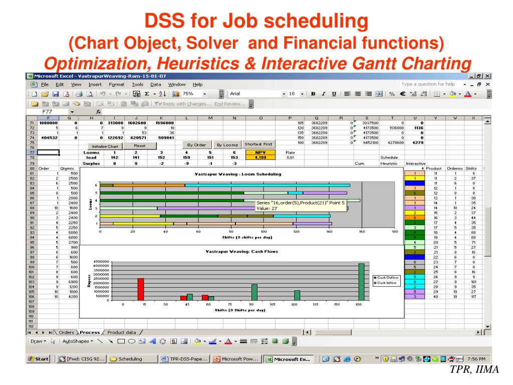The image size is (513, 385).
Task: Click the Print icon in the toolbar
Action: tap(79, 94)
